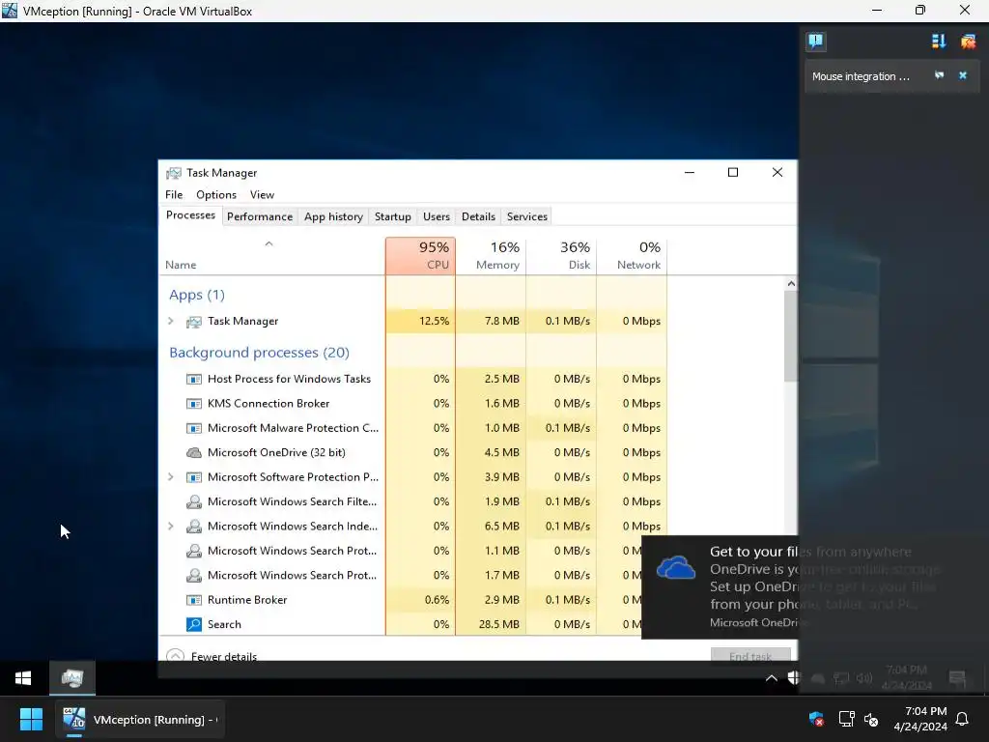
Task: Click the host security tray icon
Action: (x=816, y=719)
